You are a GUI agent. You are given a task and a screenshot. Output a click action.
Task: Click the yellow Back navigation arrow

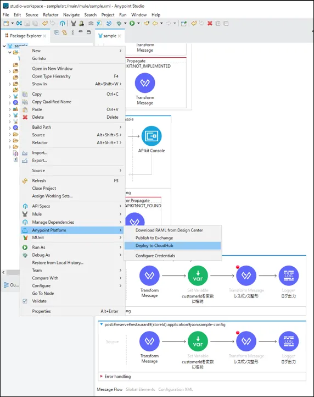[x=155, y=23]
